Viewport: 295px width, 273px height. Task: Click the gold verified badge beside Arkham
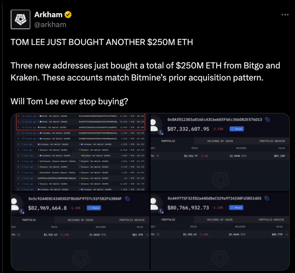pos(68,15)
